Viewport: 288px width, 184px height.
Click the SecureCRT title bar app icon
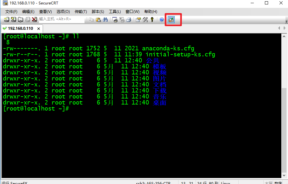pos(5,3)
